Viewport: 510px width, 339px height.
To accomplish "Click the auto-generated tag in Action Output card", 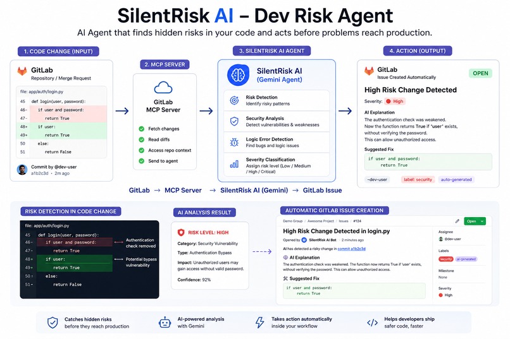I will click(x=456, y=179).
